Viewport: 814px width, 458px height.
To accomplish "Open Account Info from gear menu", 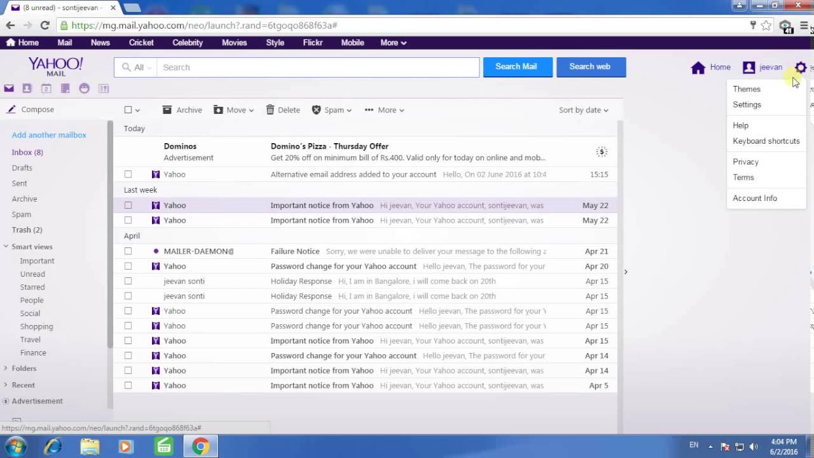I will coord(755,198).
